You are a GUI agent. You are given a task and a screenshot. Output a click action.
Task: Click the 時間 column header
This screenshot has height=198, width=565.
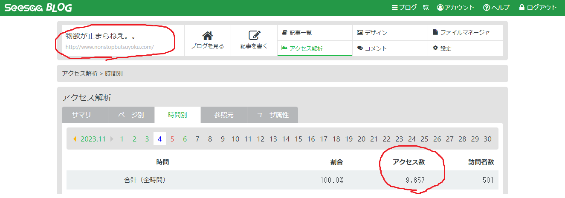click(162, 162)
